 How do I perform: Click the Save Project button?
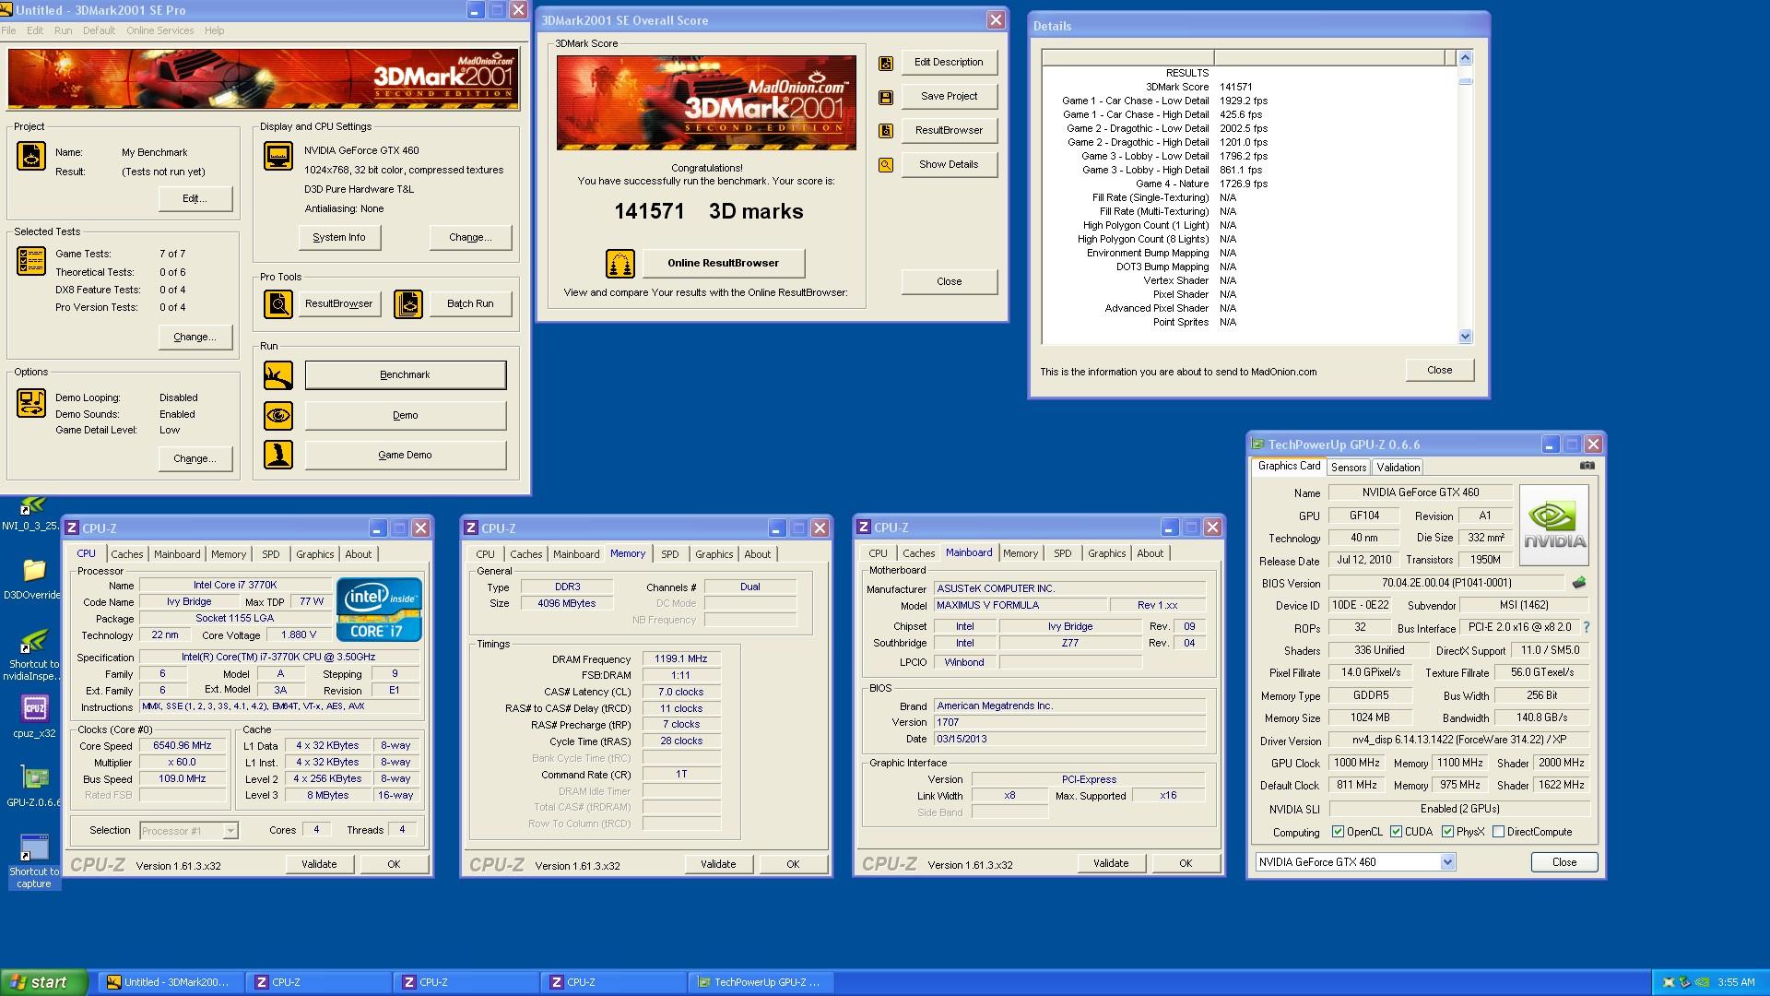coord(949,97)
